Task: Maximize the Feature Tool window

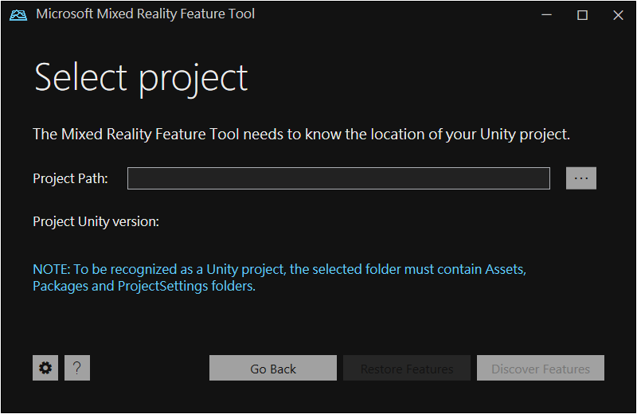Action: click(x=582, y=14)
